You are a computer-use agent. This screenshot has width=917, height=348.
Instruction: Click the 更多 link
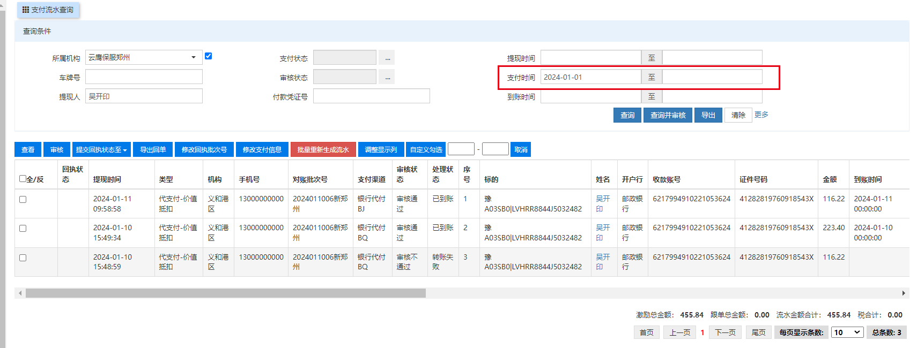point(761,115)
